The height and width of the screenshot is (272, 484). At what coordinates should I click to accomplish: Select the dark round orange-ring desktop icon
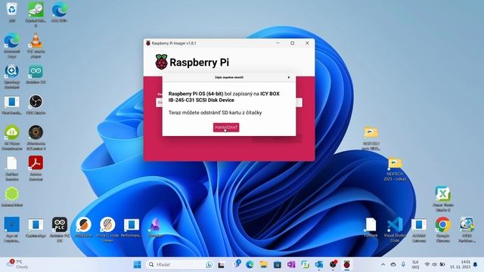[36, 138]
